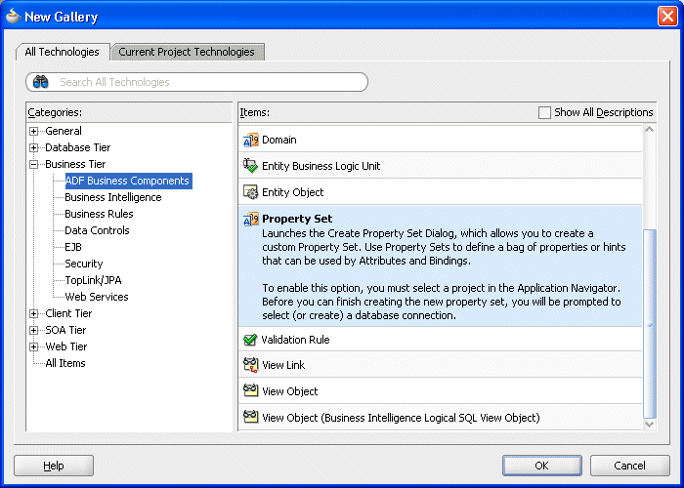Select ADF Business Components in tree
684x488 pixels.
[x=128, y=181]
